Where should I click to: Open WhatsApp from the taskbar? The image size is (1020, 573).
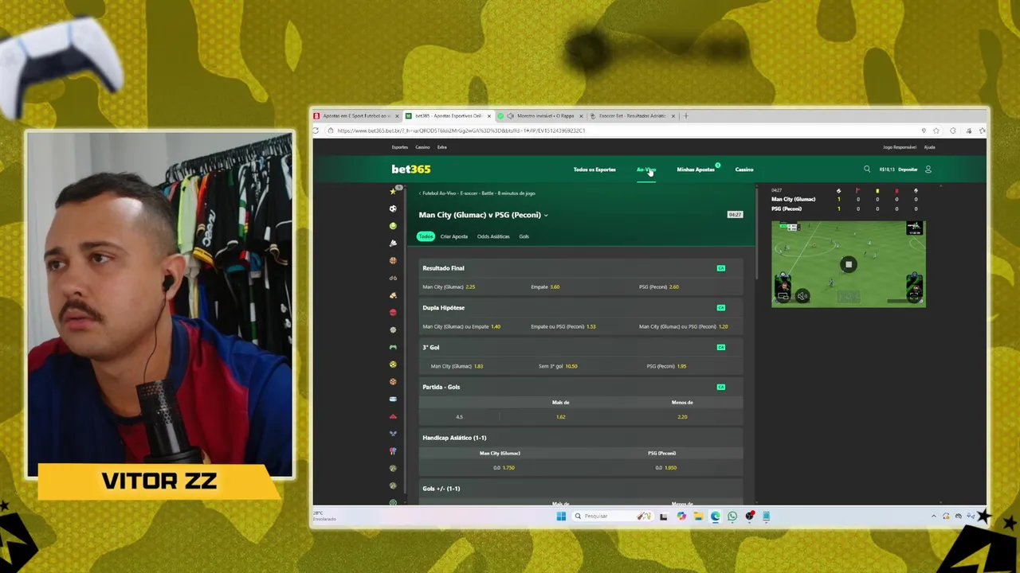click(732, 516)
